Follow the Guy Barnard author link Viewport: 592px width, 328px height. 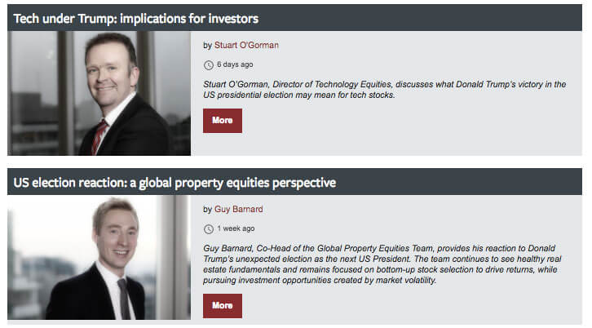[x=239, y=209]
